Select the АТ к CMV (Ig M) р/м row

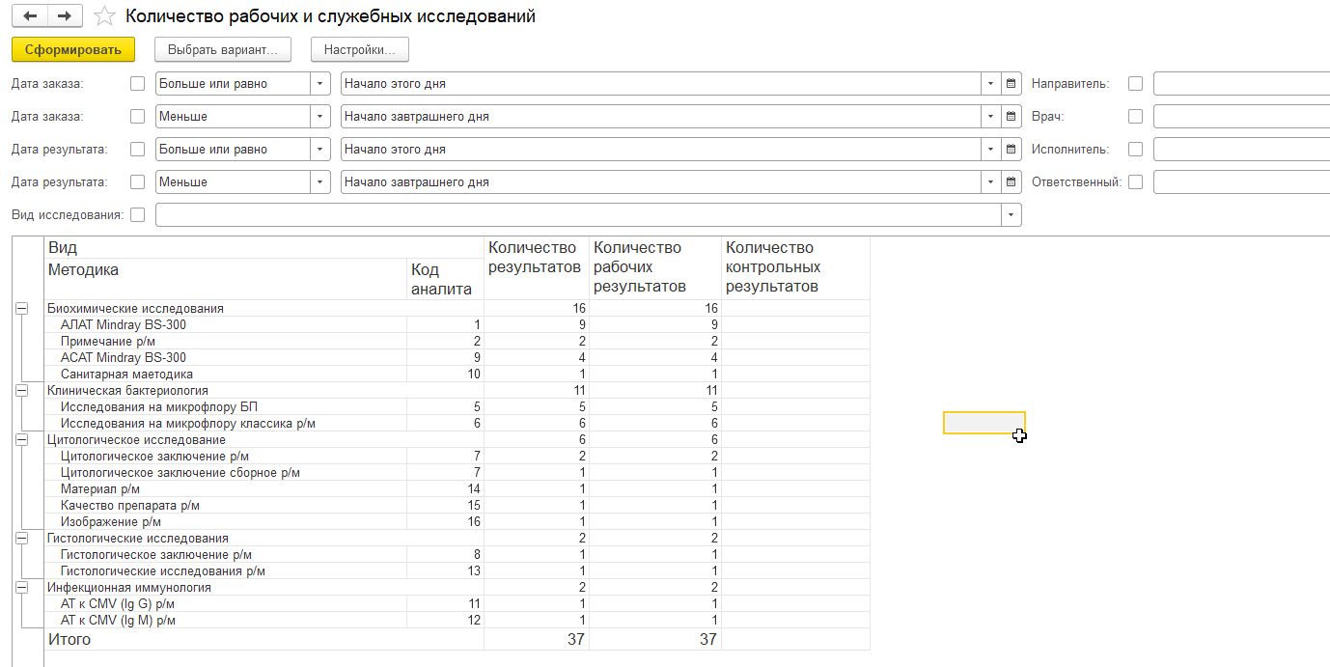point(457,621)
